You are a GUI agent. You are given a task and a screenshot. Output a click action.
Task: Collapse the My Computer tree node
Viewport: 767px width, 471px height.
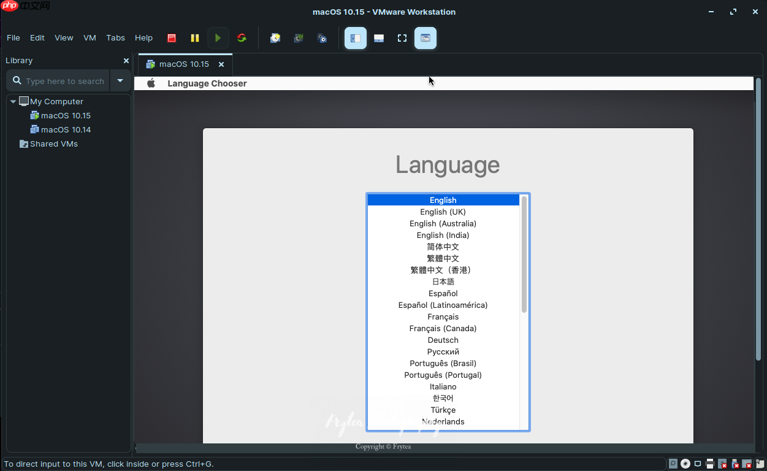(x=13, y=102)
